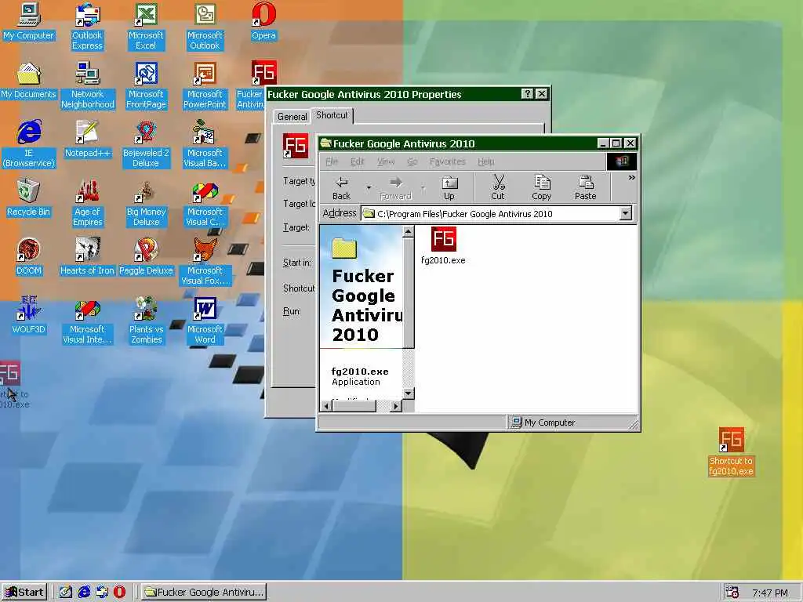
Task: Select the Network Neighborhood icon
Action: click(x=88, y=85)
